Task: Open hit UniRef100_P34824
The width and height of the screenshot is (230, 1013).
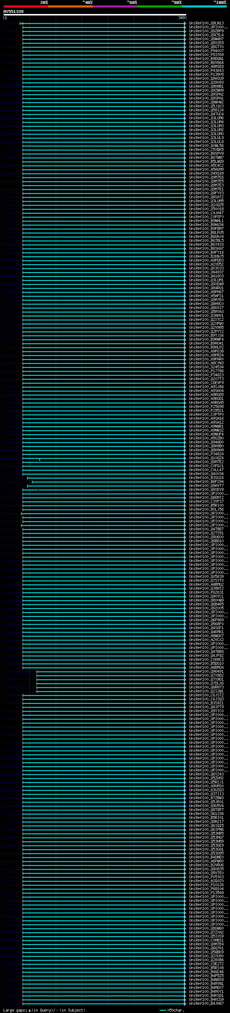Action: point(206,454)
